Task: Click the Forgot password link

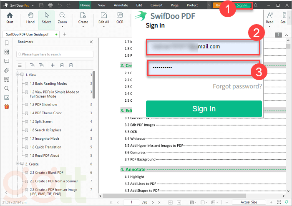Action: pyautogui.click(x=237, y=86)
